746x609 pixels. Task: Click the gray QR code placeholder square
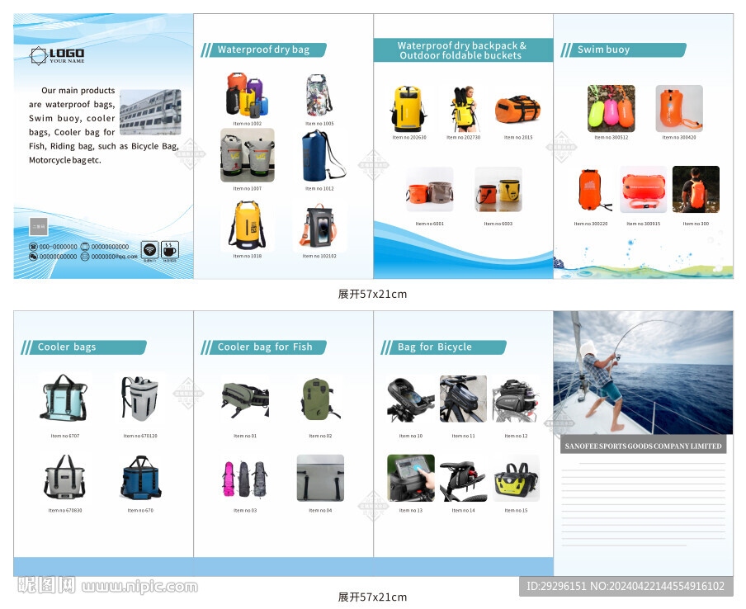pos(39,226)
